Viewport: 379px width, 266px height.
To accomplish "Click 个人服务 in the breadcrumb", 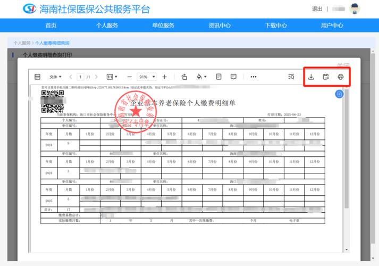I will [x=22, y=43].
